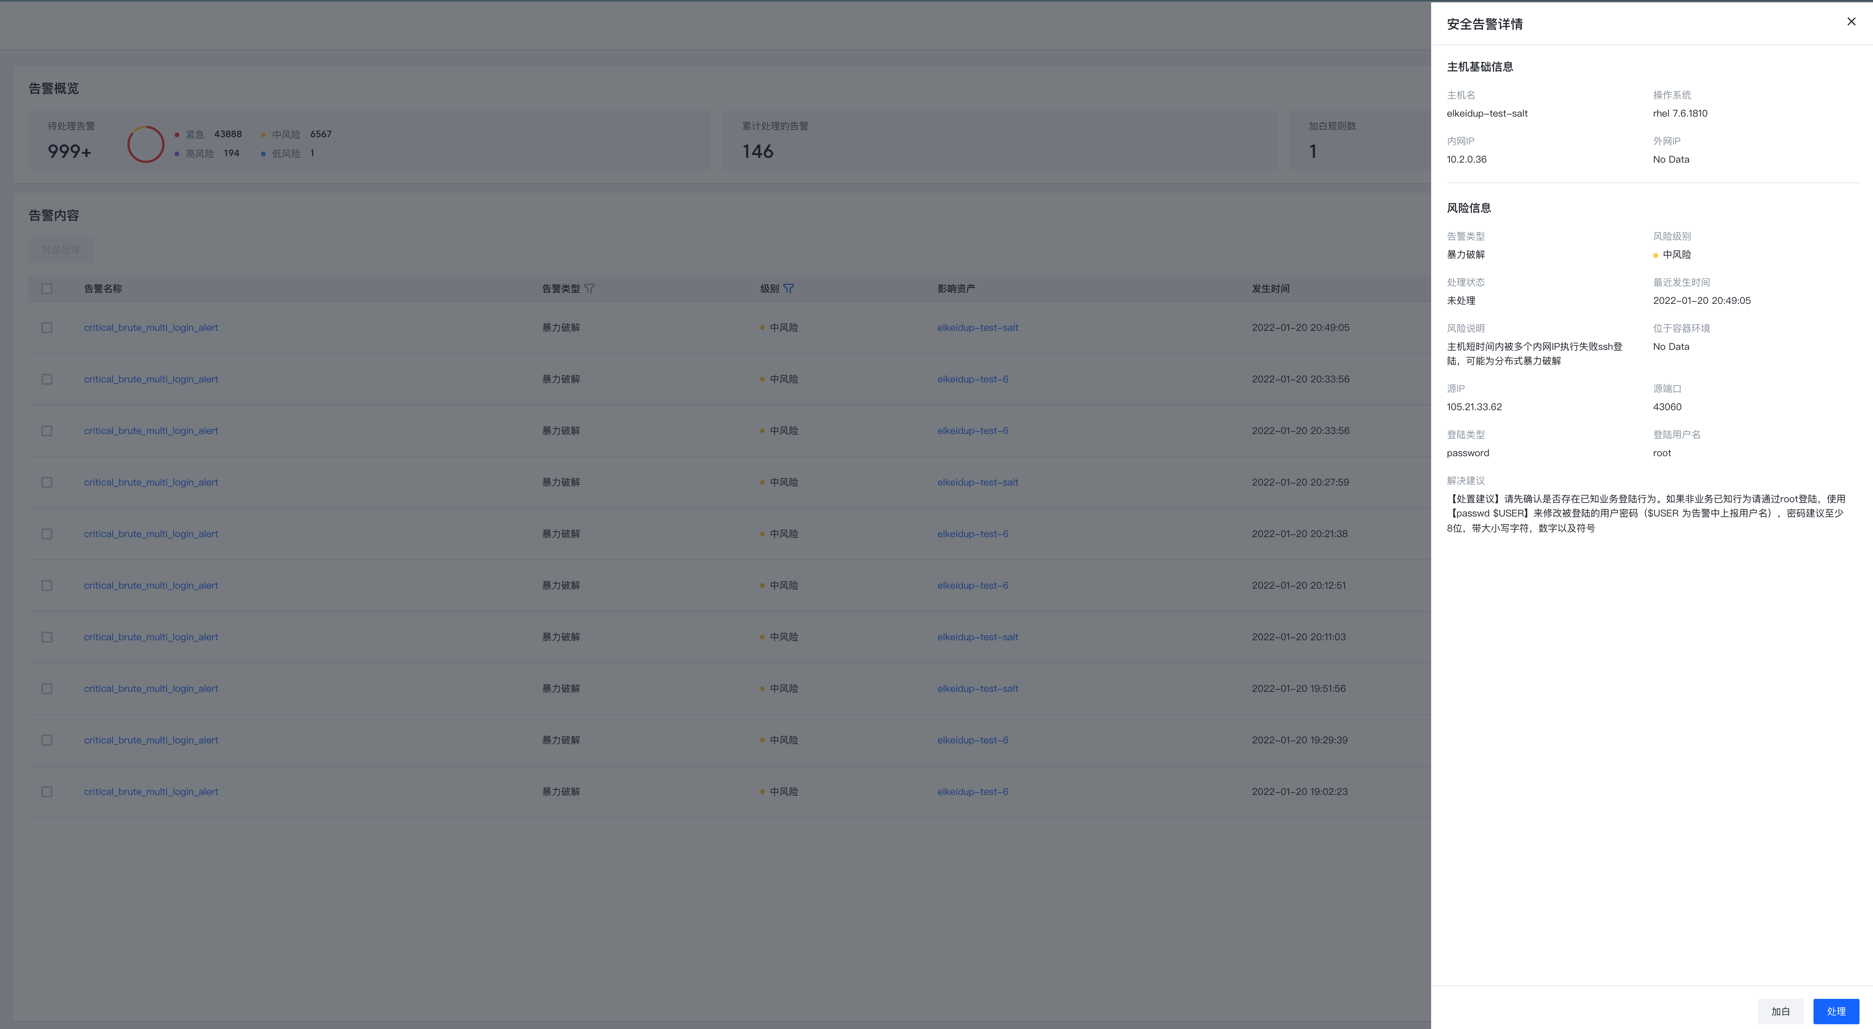Click the 加白 whitelist button
The width and height of the screenshot is (1873, 1029).
point(1780,1012)
